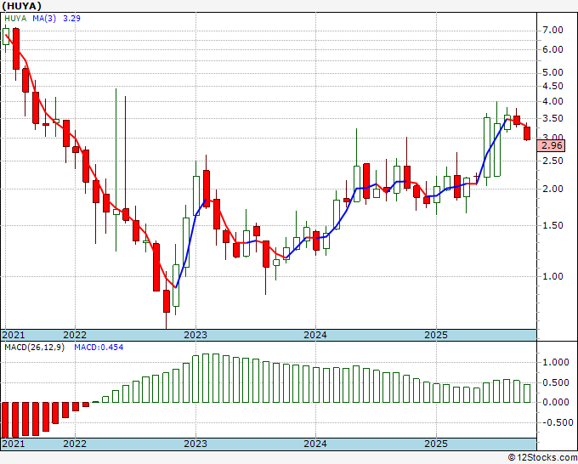Click 2025 on the price chart timeline

coord(436,335)
